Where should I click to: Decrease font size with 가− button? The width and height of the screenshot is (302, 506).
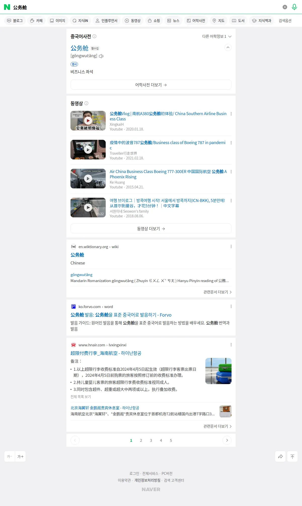click(10, 456)
